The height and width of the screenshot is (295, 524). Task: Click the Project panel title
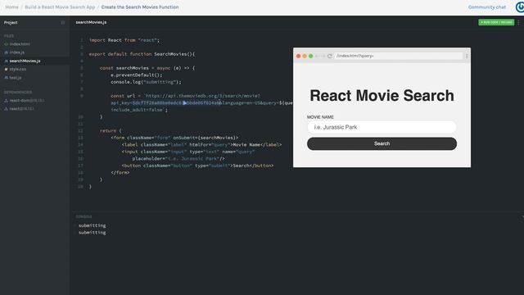(11, 22)
